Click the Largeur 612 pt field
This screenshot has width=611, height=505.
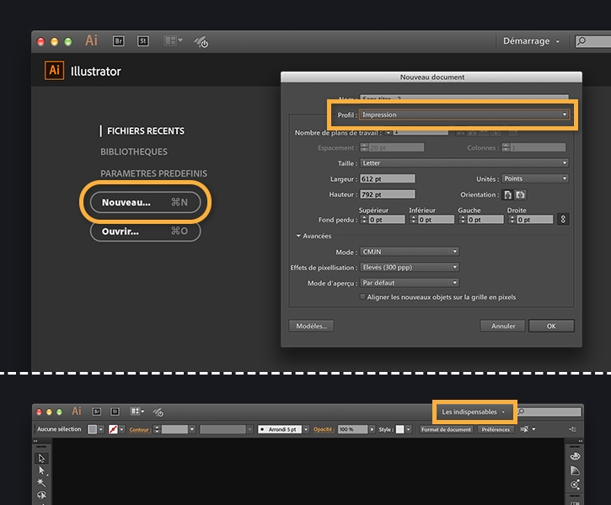point(388,178)
